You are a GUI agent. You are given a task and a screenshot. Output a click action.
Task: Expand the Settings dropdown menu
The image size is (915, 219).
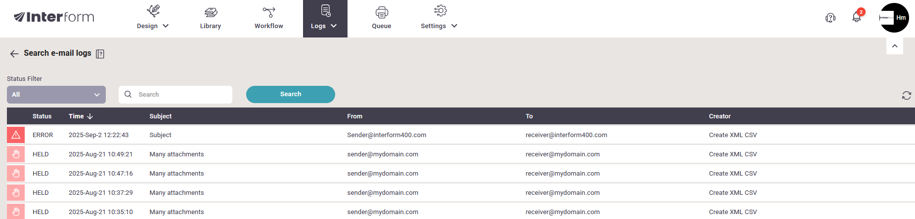click(x=439, y=18)
